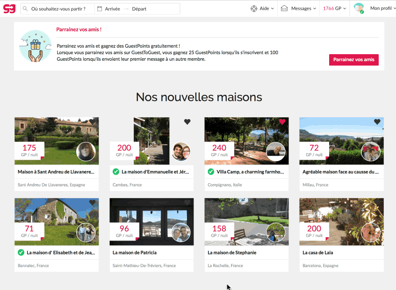Viewport: 396px width, 290px height.
Task: Click the profile avatar icon
Action: click(x=359, y=8)
